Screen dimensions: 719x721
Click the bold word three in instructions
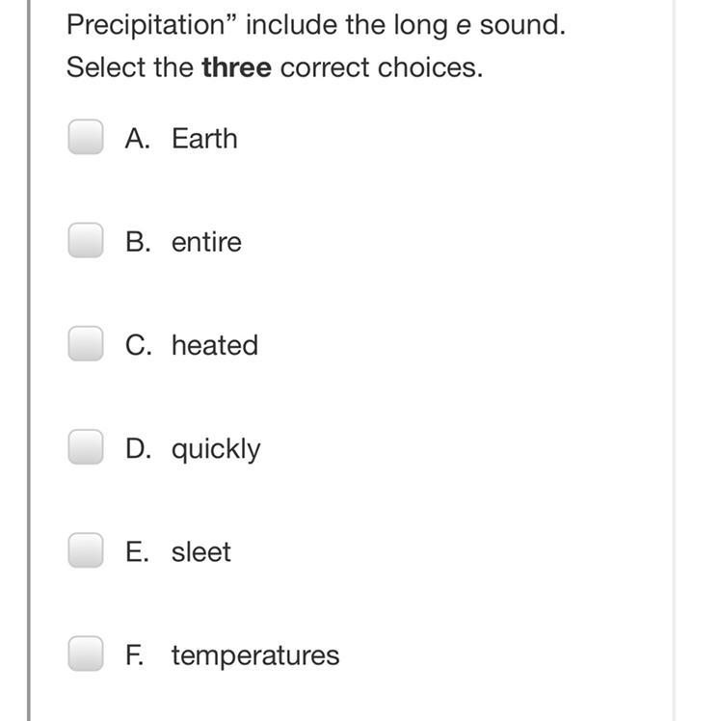pos(236,68)
